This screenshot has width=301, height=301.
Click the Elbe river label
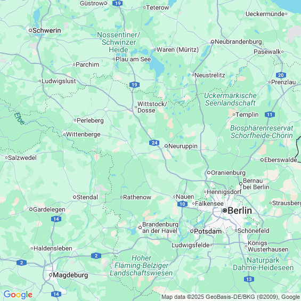(19, 119)
